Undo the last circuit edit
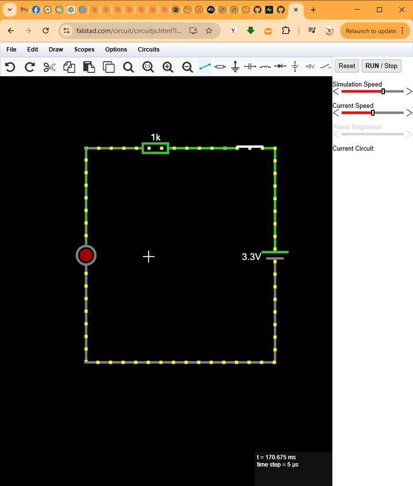Image resolution: width=413 pixels, height=486 pixels. click(x=10, y=67)
